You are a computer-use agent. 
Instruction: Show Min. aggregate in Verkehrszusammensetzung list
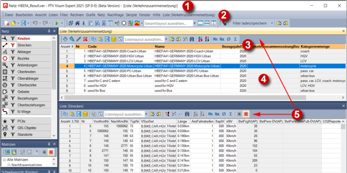[215, 39]
